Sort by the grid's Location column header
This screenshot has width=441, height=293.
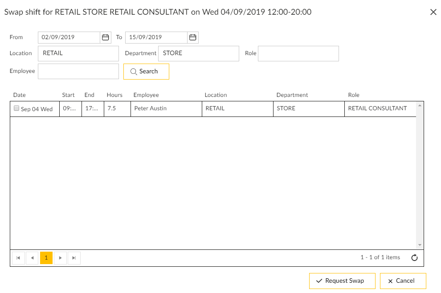(x=216, y=95)
